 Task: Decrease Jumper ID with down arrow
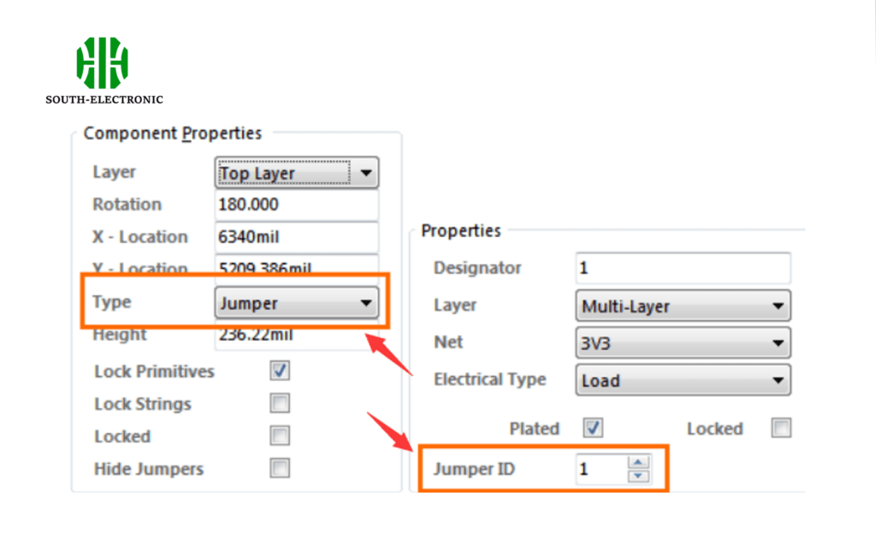[639, 476]
